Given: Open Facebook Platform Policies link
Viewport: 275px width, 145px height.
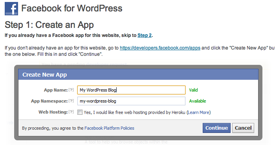Looking at the screenshot, I should click(x=109, y=128).
